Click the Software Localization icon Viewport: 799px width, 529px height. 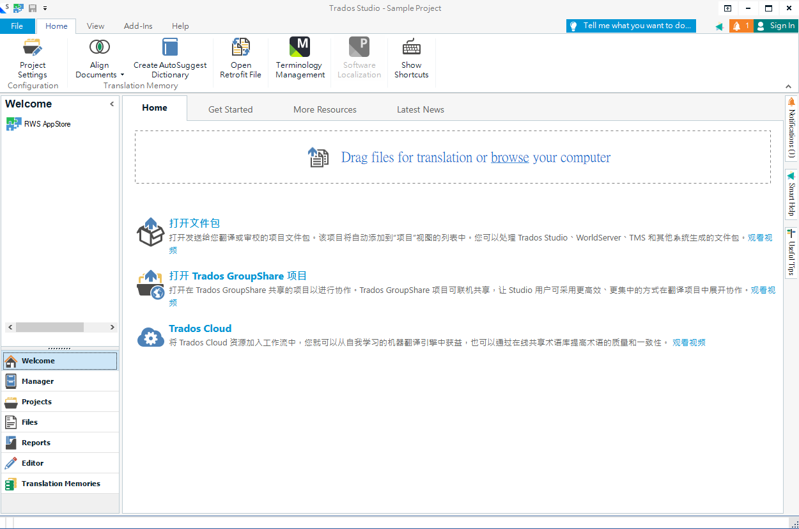[x=359, y=47]
